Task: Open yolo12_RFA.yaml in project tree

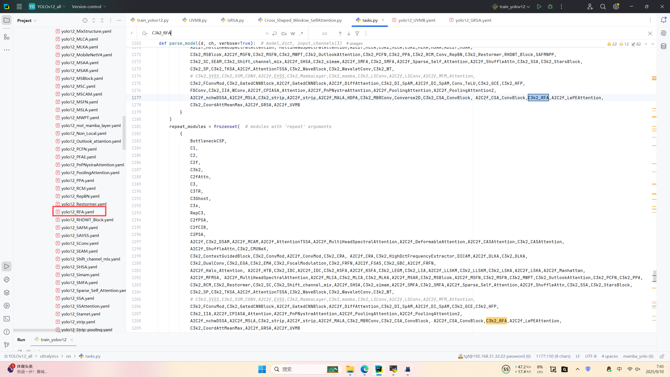Action: point(77,212)
